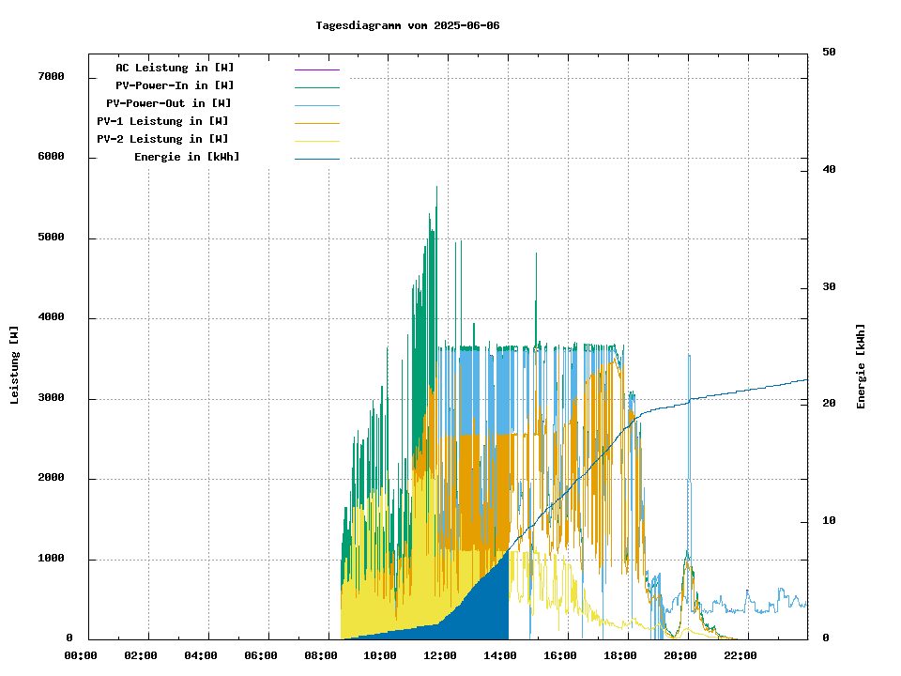Select the PV-Power-In legend label
This screenshot has width=901, height=676.
click(181, 85)
